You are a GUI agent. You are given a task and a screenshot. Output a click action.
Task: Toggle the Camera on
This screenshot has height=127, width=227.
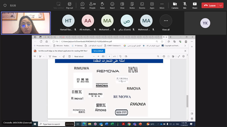pyautogui.click(x=175, y=5)
